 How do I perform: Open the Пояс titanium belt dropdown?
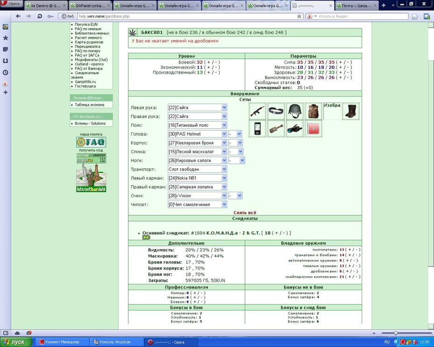[x=197, y=125]
